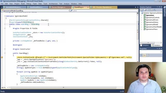Click the editor horizontal scrollbar thumb
Screen dimensions: 166x93
coord(63,88)
